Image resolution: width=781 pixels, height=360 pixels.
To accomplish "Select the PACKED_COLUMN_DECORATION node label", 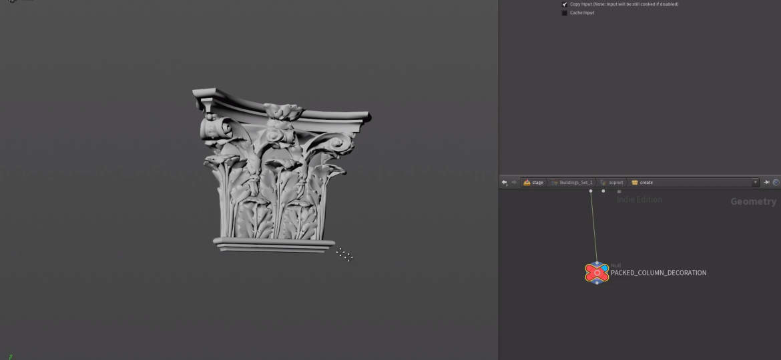I will pos(658,273).
